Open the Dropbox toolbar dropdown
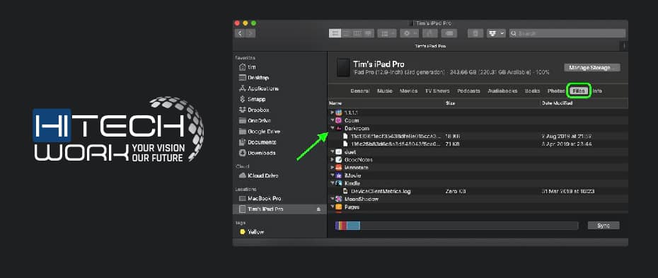This screenshot has height=278, width=658. click(496, 33)
